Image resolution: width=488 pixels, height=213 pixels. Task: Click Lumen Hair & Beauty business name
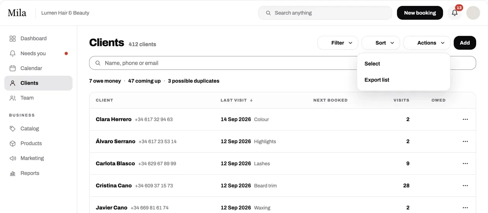pos(65,13)
